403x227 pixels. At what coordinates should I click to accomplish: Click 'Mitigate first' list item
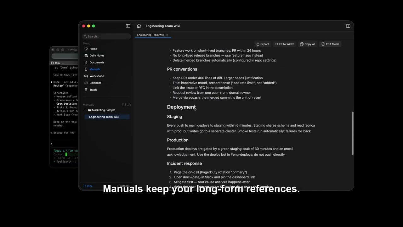point(212,182)
